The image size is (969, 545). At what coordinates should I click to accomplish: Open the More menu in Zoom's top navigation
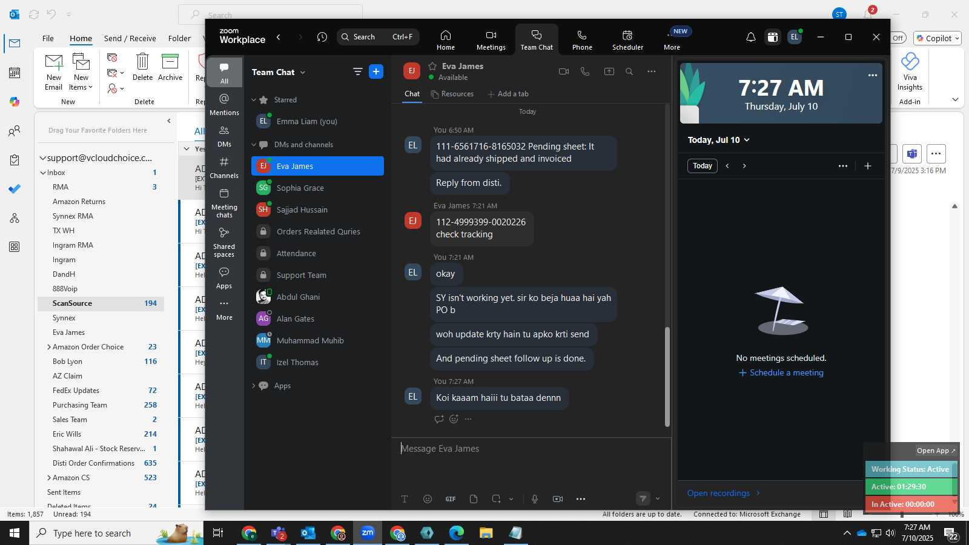[x=672, y=40]
